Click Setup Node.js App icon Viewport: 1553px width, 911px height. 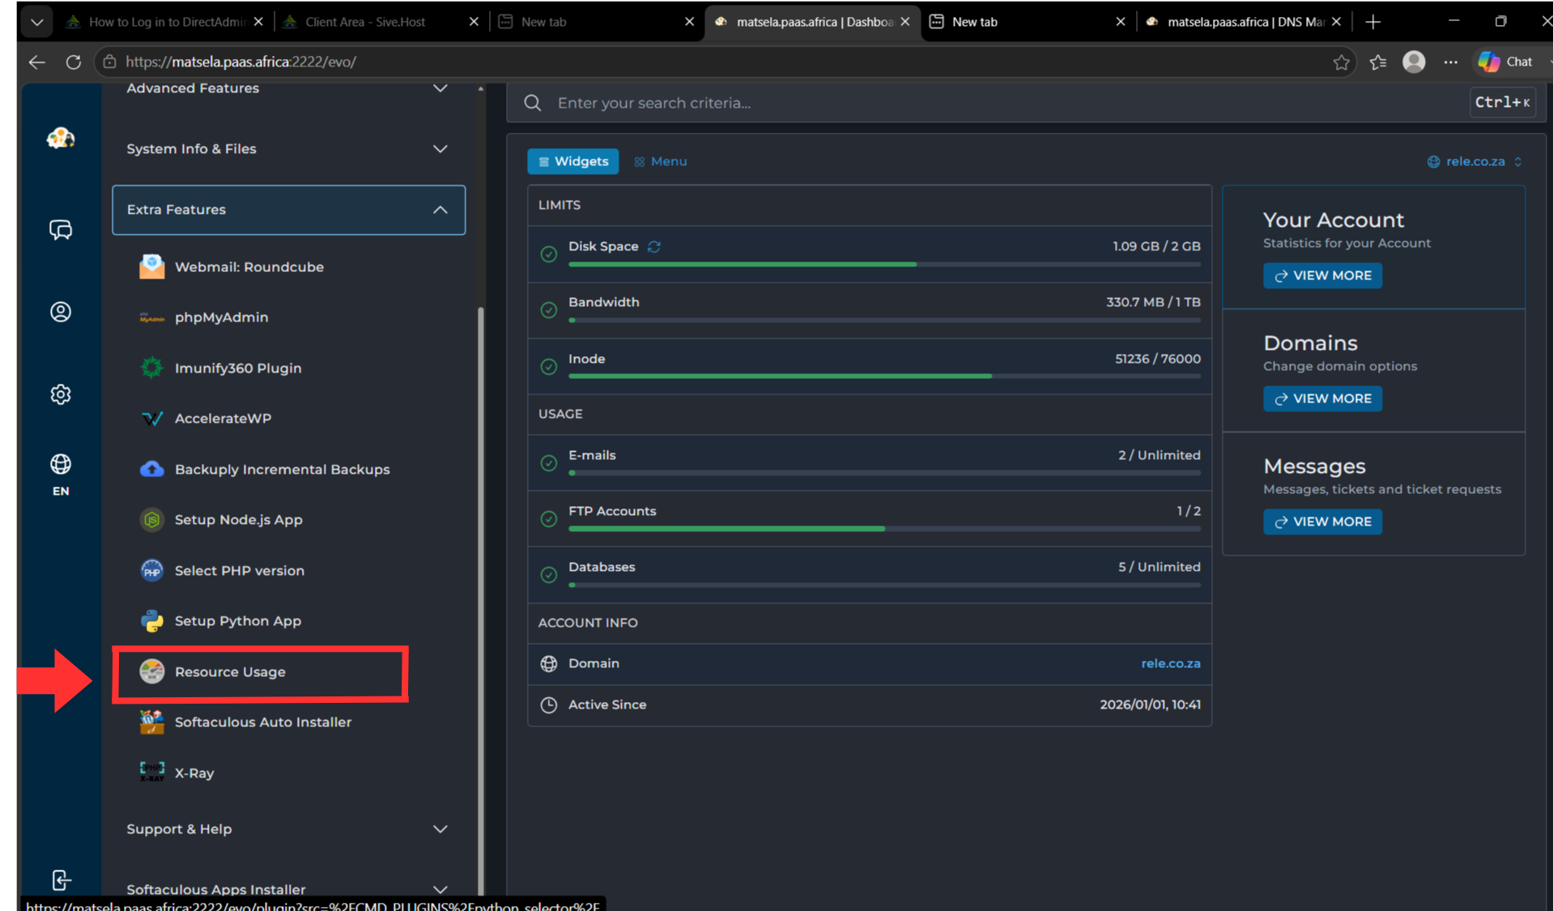[x=151, y=520]
